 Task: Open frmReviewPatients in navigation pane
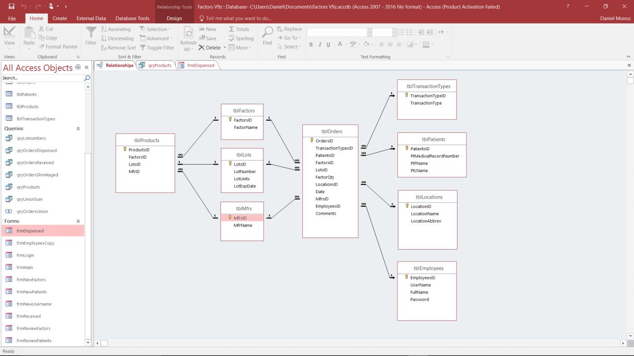34,341
